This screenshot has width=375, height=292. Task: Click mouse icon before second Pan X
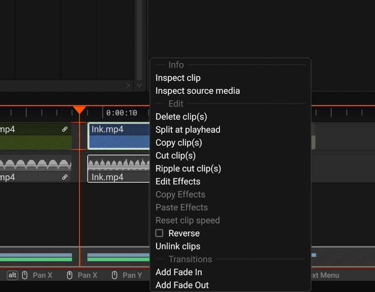click(70, 275)
